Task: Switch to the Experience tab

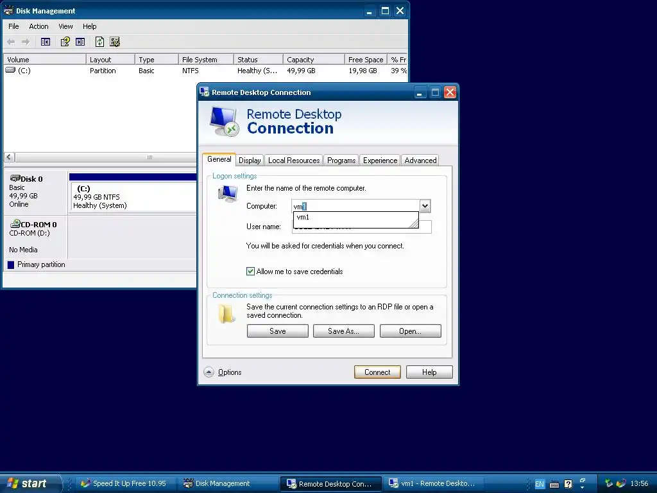Action: [x=380, y=160]
